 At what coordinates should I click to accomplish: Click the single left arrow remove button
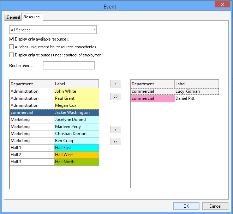coord(115,130)
